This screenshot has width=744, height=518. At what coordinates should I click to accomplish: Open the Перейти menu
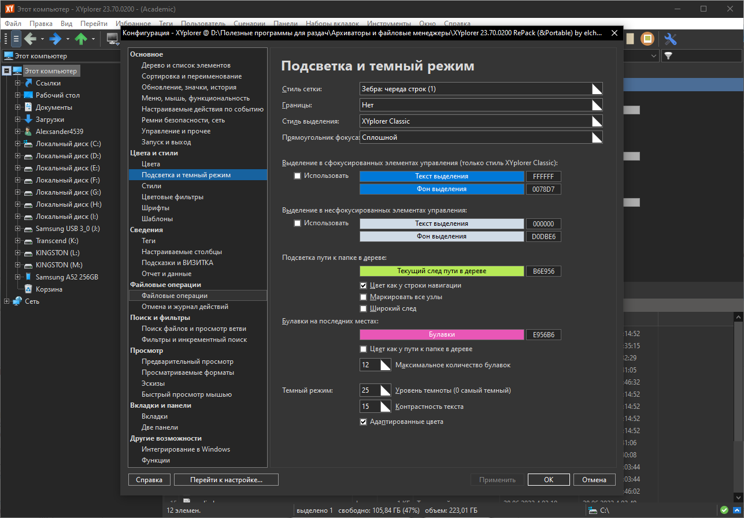[94, 24]
